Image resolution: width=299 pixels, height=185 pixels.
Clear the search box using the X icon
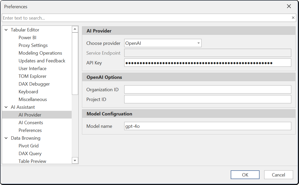click(x=293, y=18)
